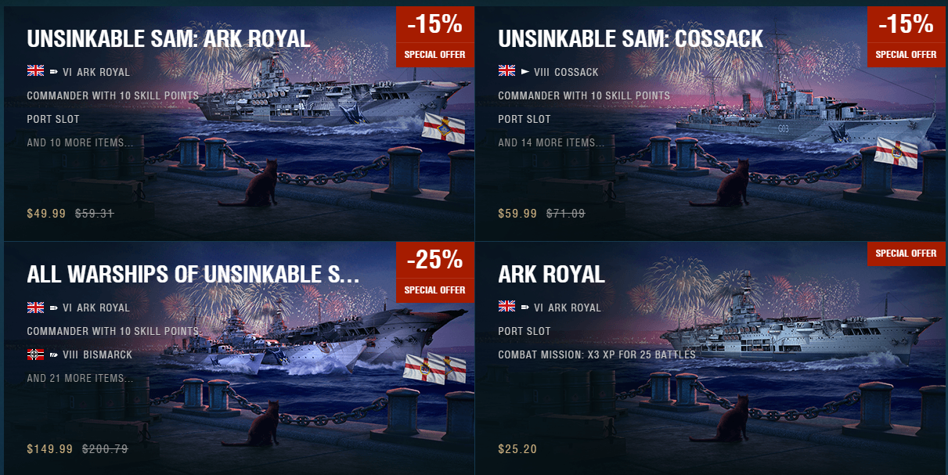Screen dimensions: 948x475
Task: Click the $59.99 price on Cossack bundle
Action: (517, 214)
